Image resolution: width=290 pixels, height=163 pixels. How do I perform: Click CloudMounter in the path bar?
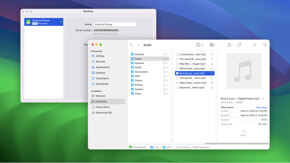click(137, 147)
